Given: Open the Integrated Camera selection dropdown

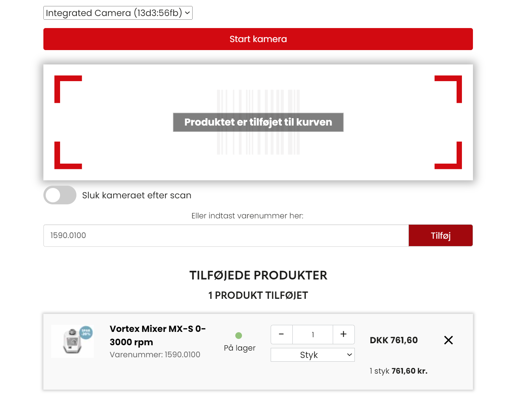Looking at the screenshot, I should (x=118, y=13).
